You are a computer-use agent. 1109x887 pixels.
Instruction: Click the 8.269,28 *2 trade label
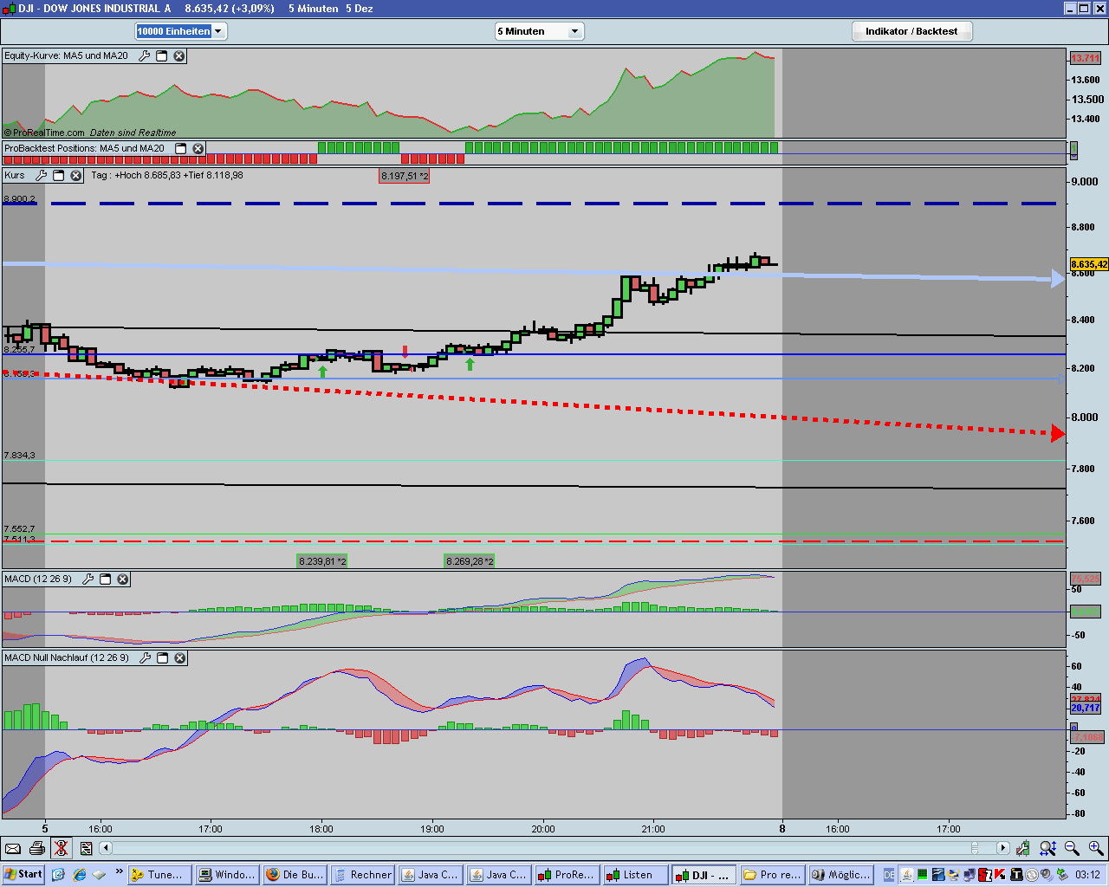coord(470,561)
